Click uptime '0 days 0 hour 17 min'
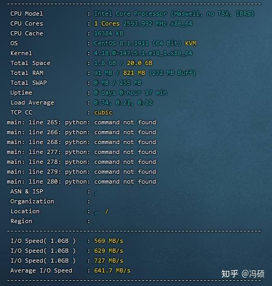 pyautogui.click(x=130, y=93)
